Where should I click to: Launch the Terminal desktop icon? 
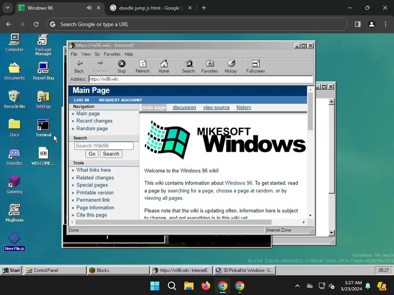click(x=43, y=128)
